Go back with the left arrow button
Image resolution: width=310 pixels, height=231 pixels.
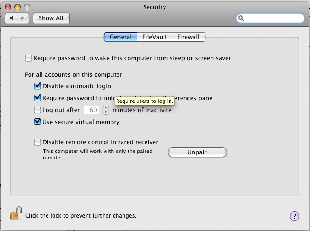click(11, 18)
